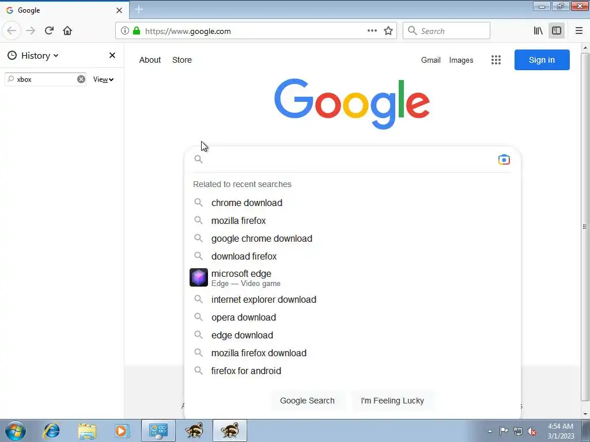
Task: Open Action Center flag icon
Action: point(504,431)
